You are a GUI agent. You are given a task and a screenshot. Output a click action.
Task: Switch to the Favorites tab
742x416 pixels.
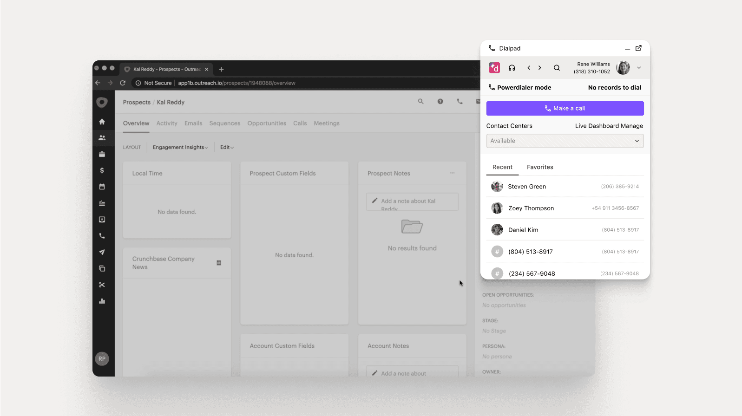point(540,167)
